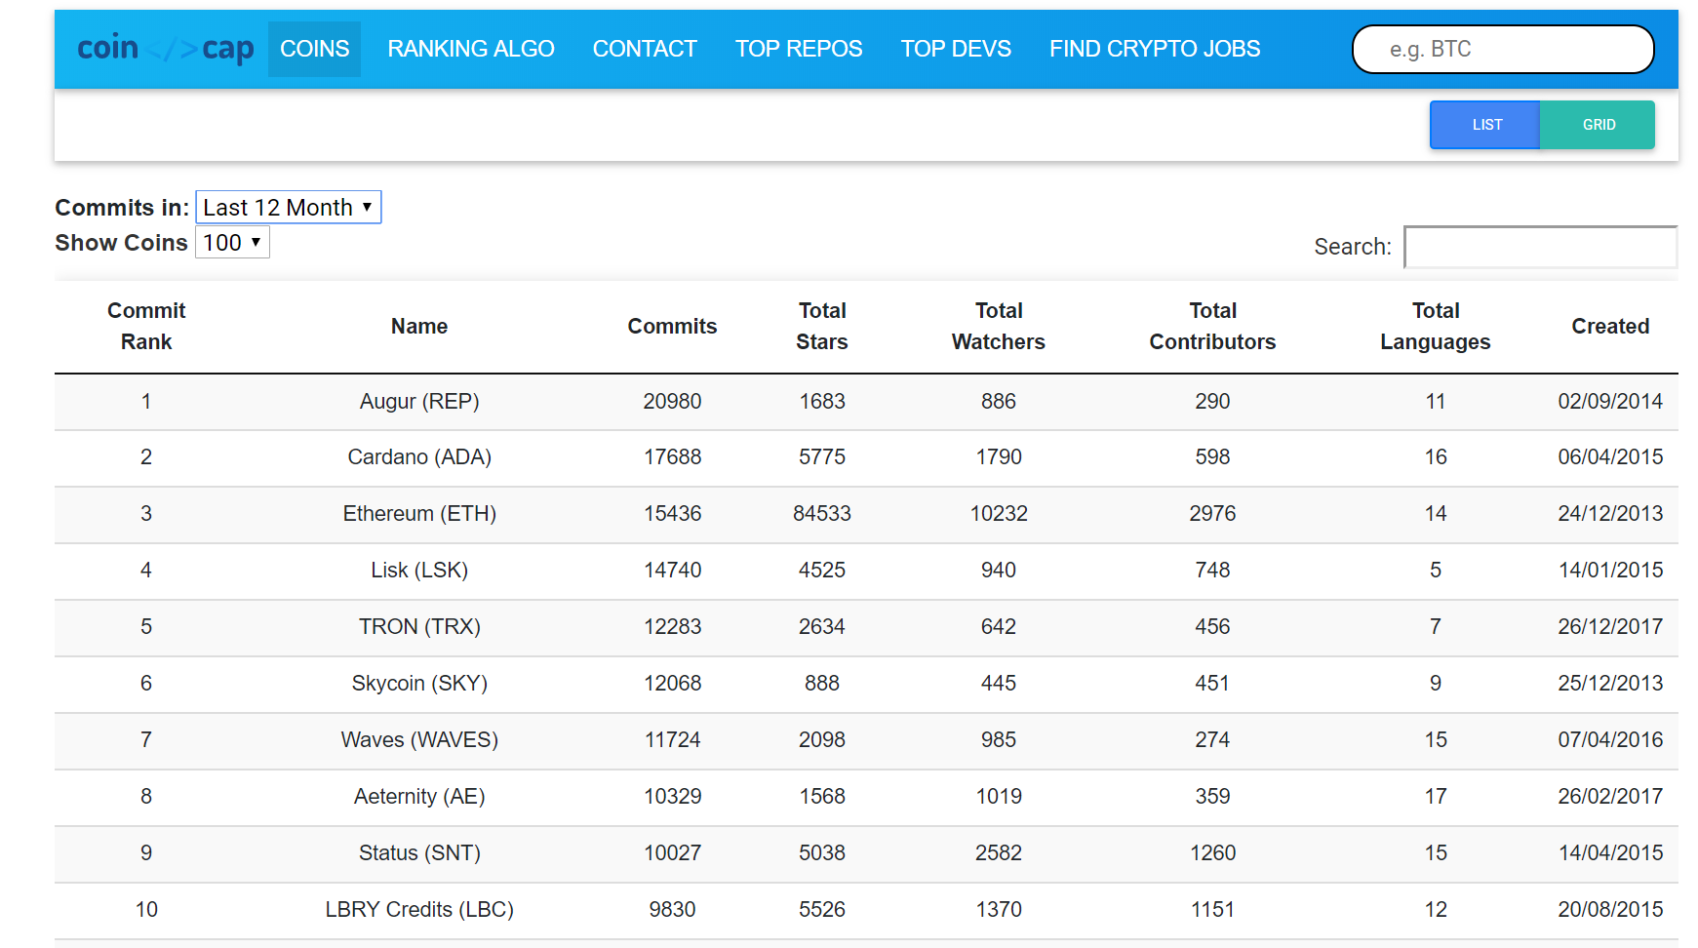
Task: Switch to GRID view
Action: click(1598, 125)
